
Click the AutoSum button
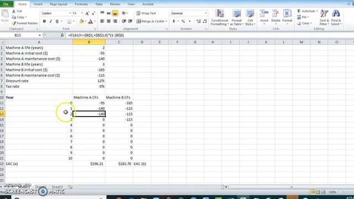pyautogui.click(x=306, y=11)
